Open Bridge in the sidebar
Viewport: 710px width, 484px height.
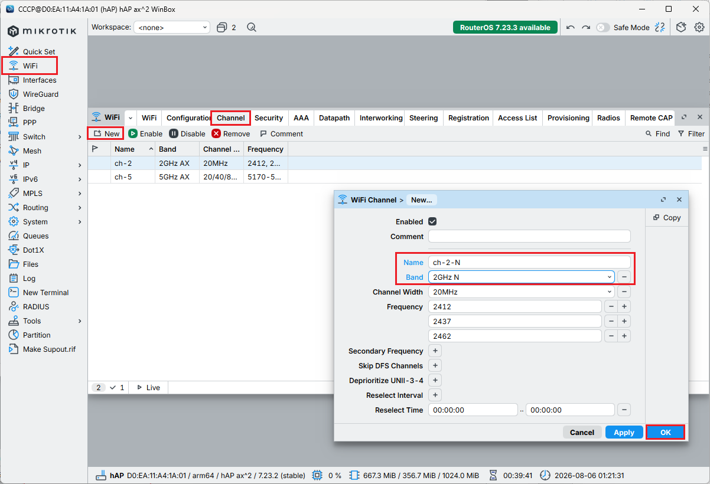click(27, 108)
